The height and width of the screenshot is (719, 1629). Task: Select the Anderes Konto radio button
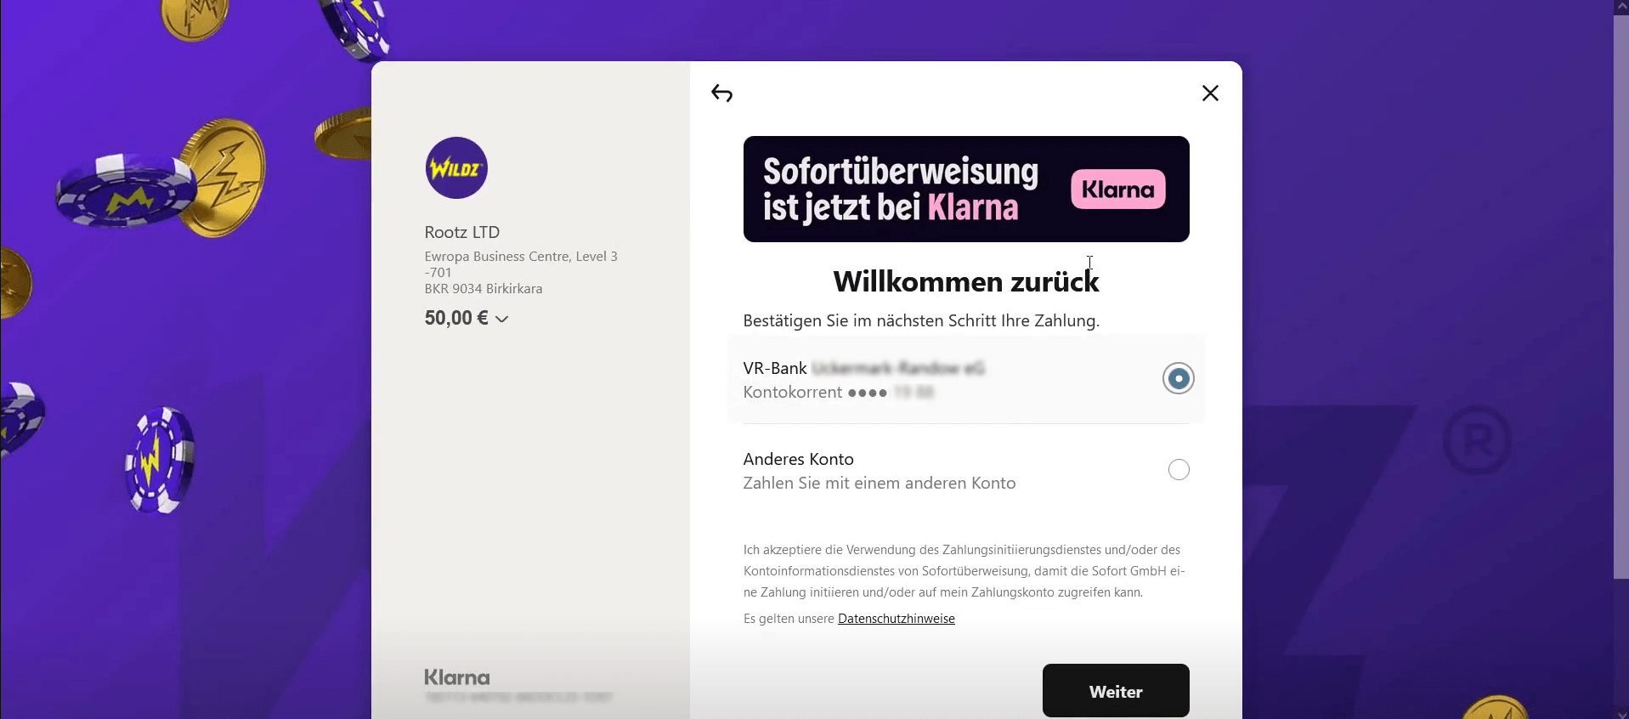pos(1178,469)
